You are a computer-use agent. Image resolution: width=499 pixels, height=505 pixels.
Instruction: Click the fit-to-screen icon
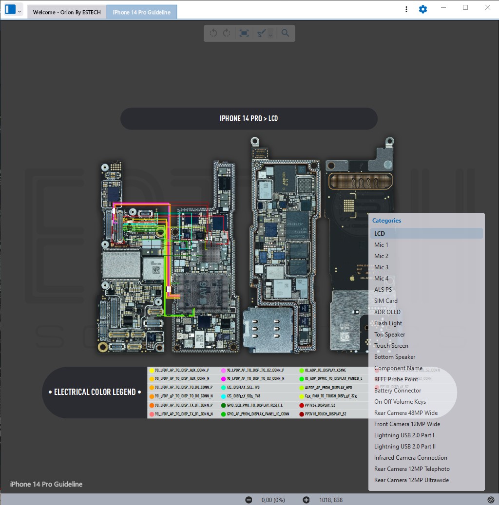(244, 33)
